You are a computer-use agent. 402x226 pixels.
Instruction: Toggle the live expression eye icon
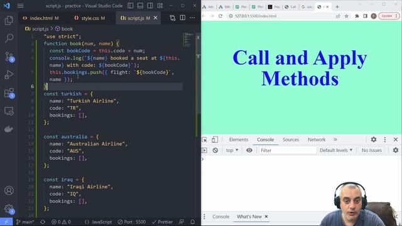(x=249, y=151)
